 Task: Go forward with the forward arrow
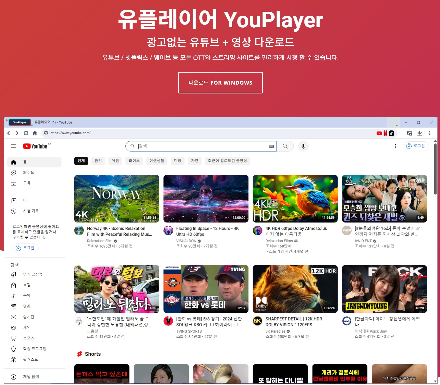pyautogui.click(x=17, y=133)
